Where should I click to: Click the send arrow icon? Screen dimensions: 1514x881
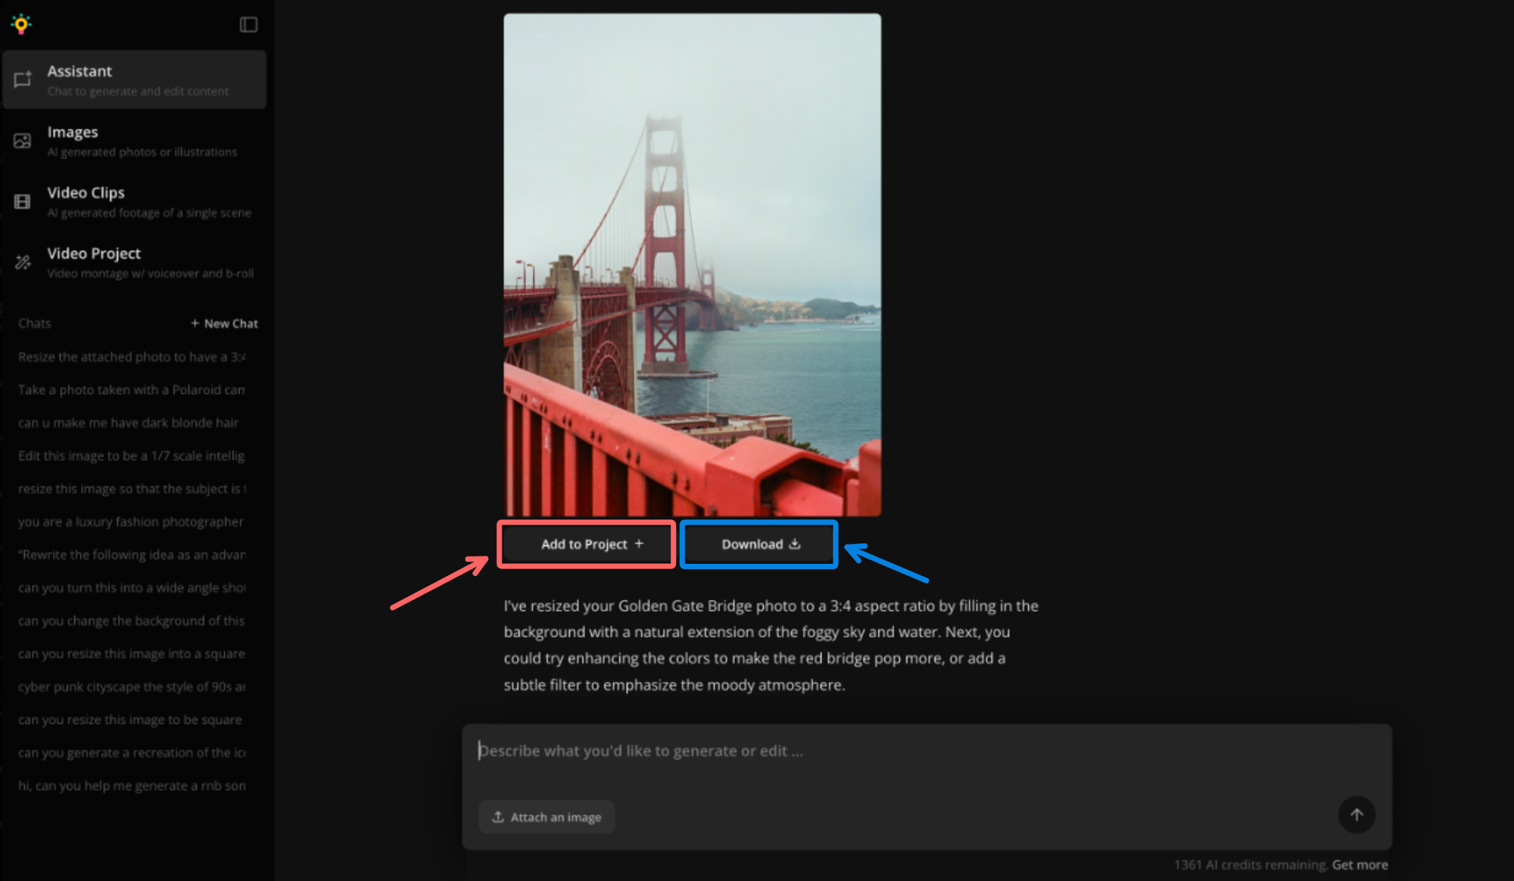tap(1357, 815)
